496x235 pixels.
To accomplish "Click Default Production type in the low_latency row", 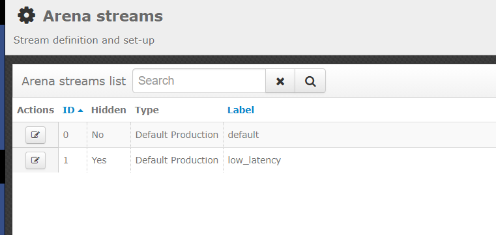I will [x=177, y=160].
